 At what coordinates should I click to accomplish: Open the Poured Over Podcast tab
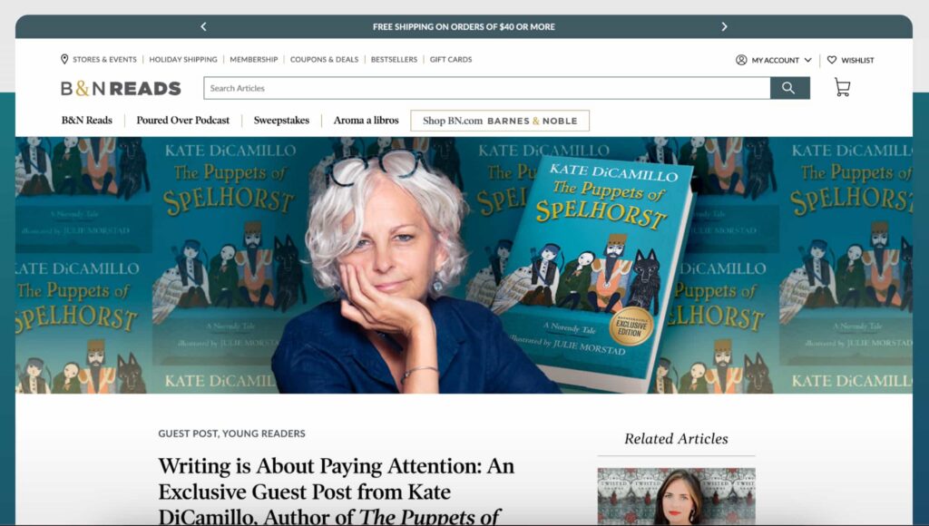coord(182,121)
